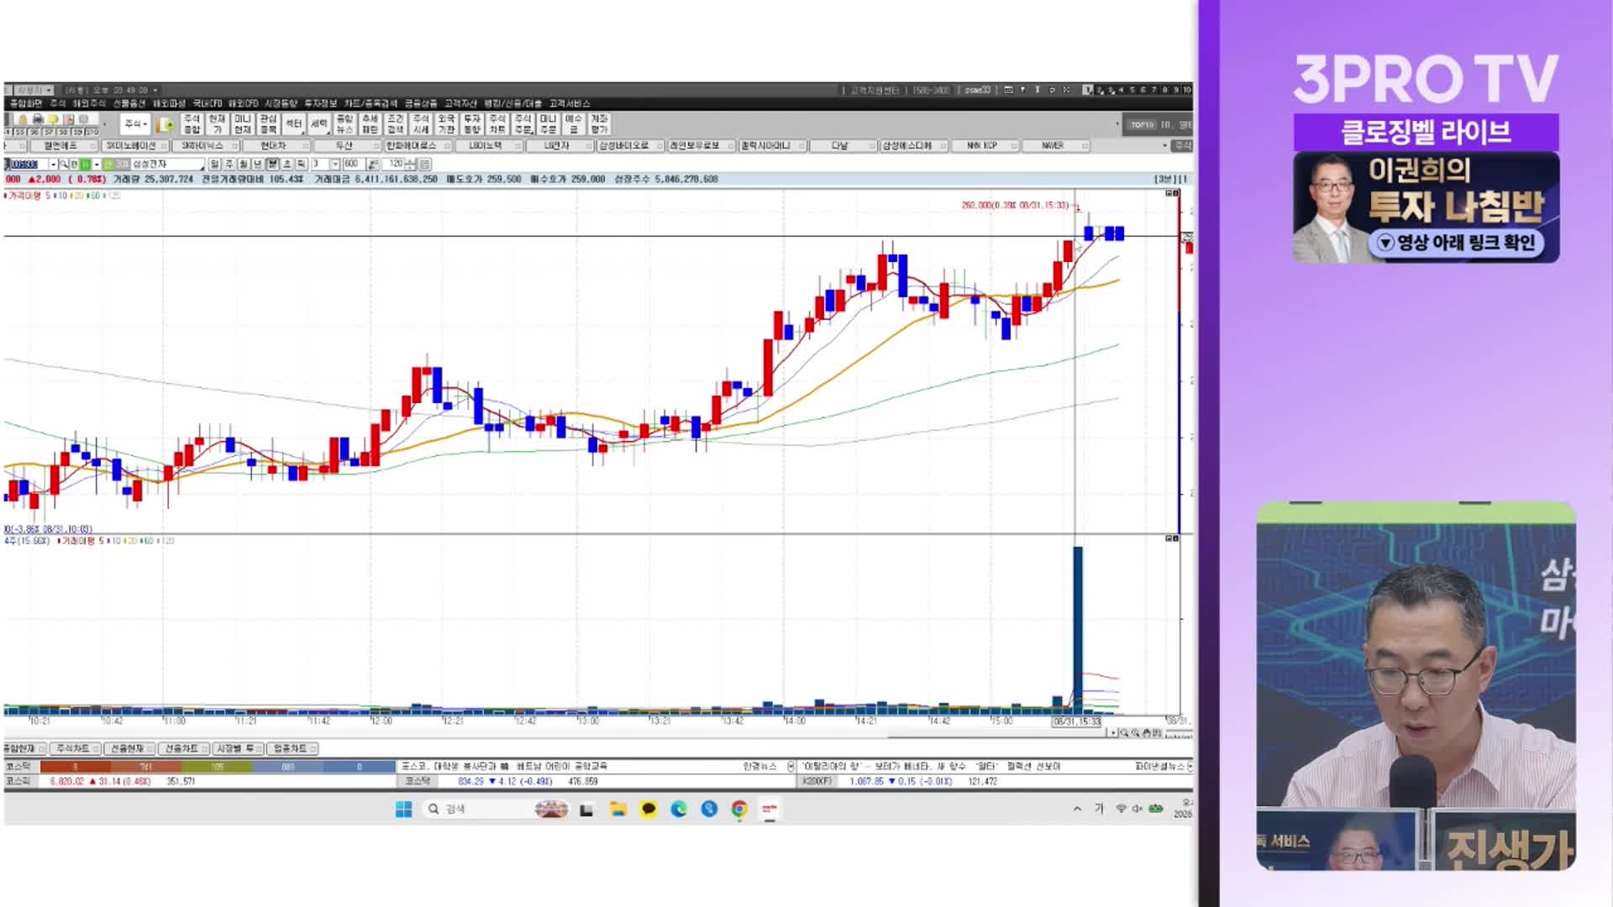Viewport: 1613px width, 907px height.
Task: Open the 주식 dropdown in the toolbar
Action: pyautogui.click(x=135, y=123)
